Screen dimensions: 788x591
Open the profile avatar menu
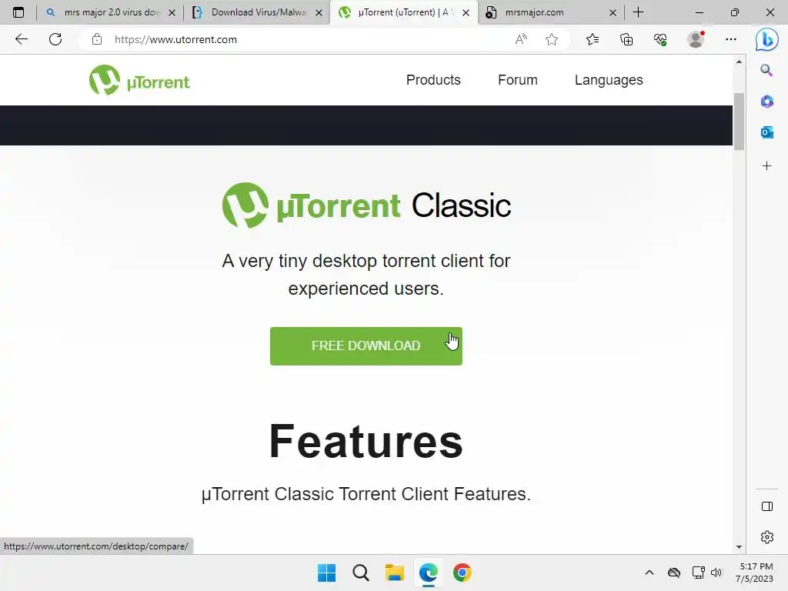pyautogui.click(x=696, y=39)
